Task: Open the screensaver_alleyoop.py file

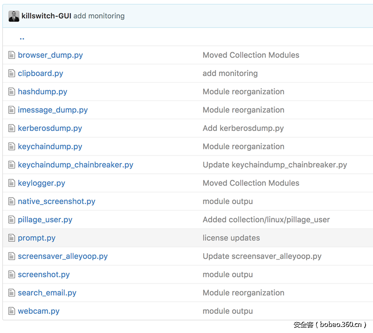Action: tap(62, 256)
